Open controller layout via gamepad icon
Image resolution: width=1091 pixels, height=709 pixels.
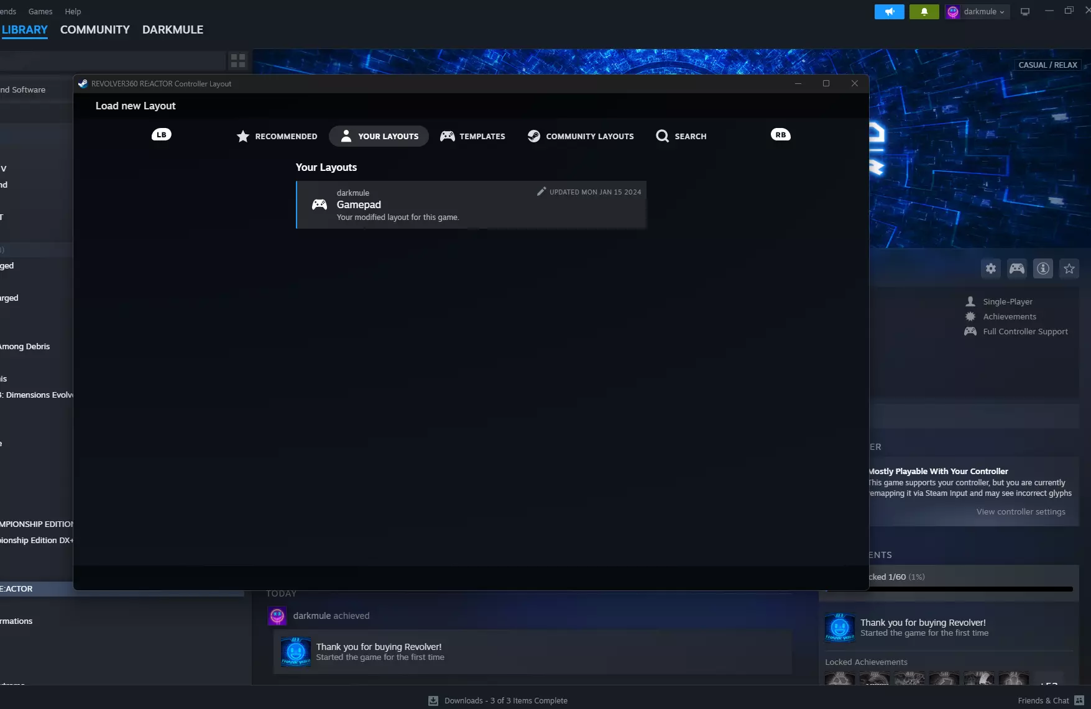tap(1017, 268)
